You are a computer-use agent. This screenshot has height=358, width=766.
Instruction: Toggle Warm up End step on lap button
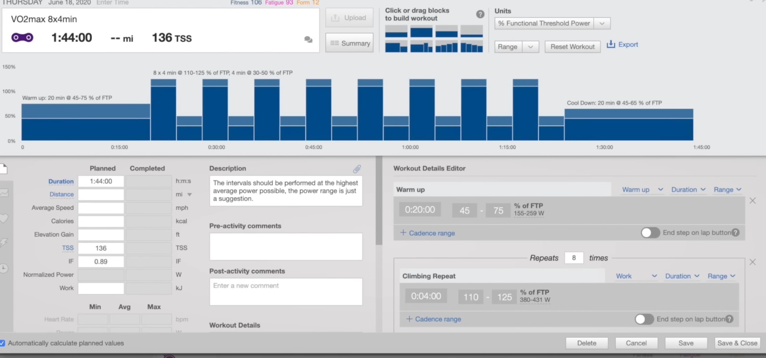[x=650, y=233]
